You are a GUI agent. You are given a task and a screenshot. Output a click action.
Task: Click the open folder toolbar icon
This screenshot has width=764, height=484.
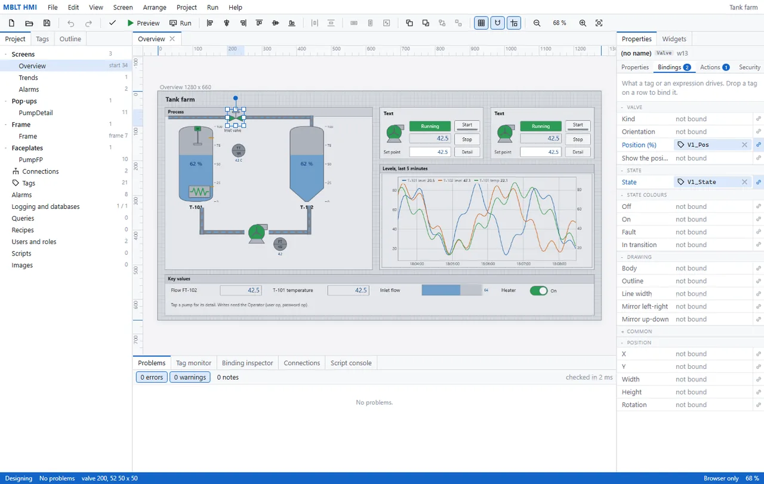(x=29, y=23)
